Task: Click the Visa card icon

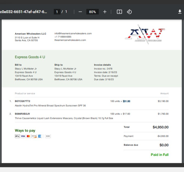Action: tap(23, 136)
